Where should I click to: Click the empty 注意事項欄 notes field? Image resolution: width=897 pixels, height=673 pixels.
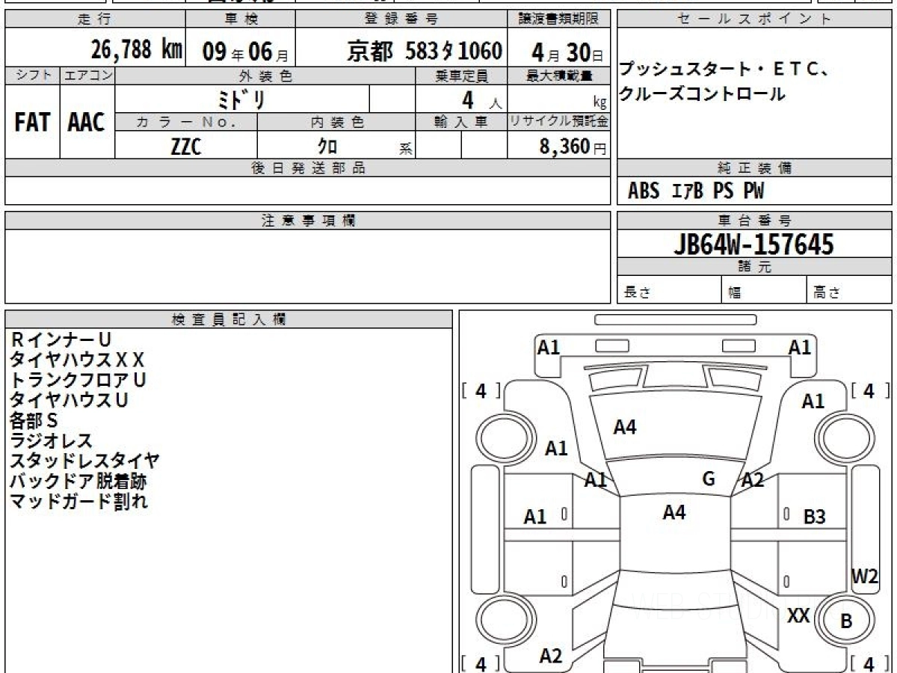pyautogui.click(x=307, y=266)
